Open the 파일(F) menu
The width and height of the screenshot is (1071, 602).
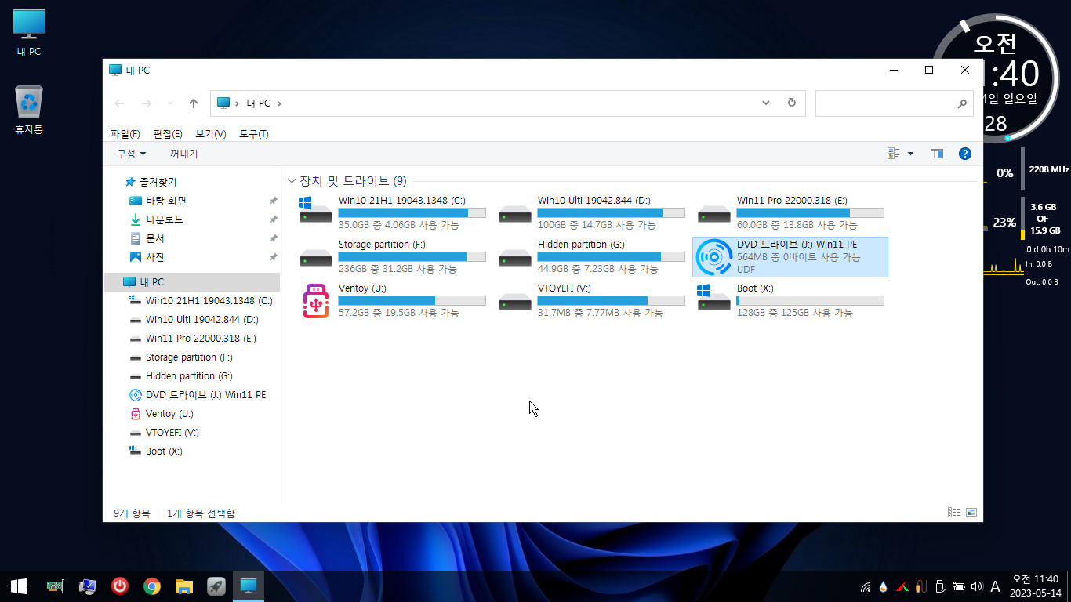(x=125, y=134)
